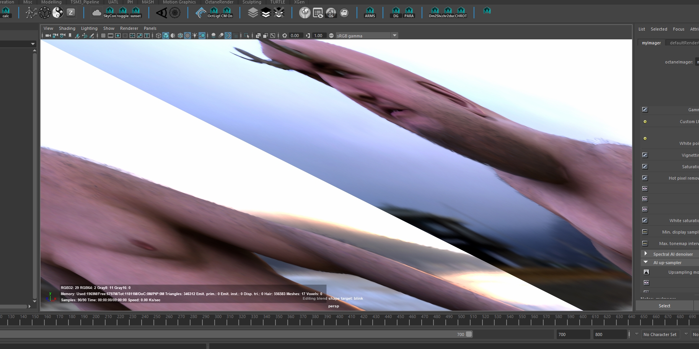The width and height of the screenshot is (699, 349).
Task: Toggle use all lights bulb icon
Action: [x=195, y=36]
